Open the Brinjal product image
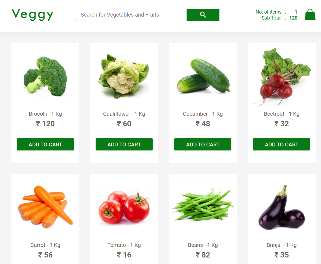Screen dimensions: 321x264 coord(282,207)
